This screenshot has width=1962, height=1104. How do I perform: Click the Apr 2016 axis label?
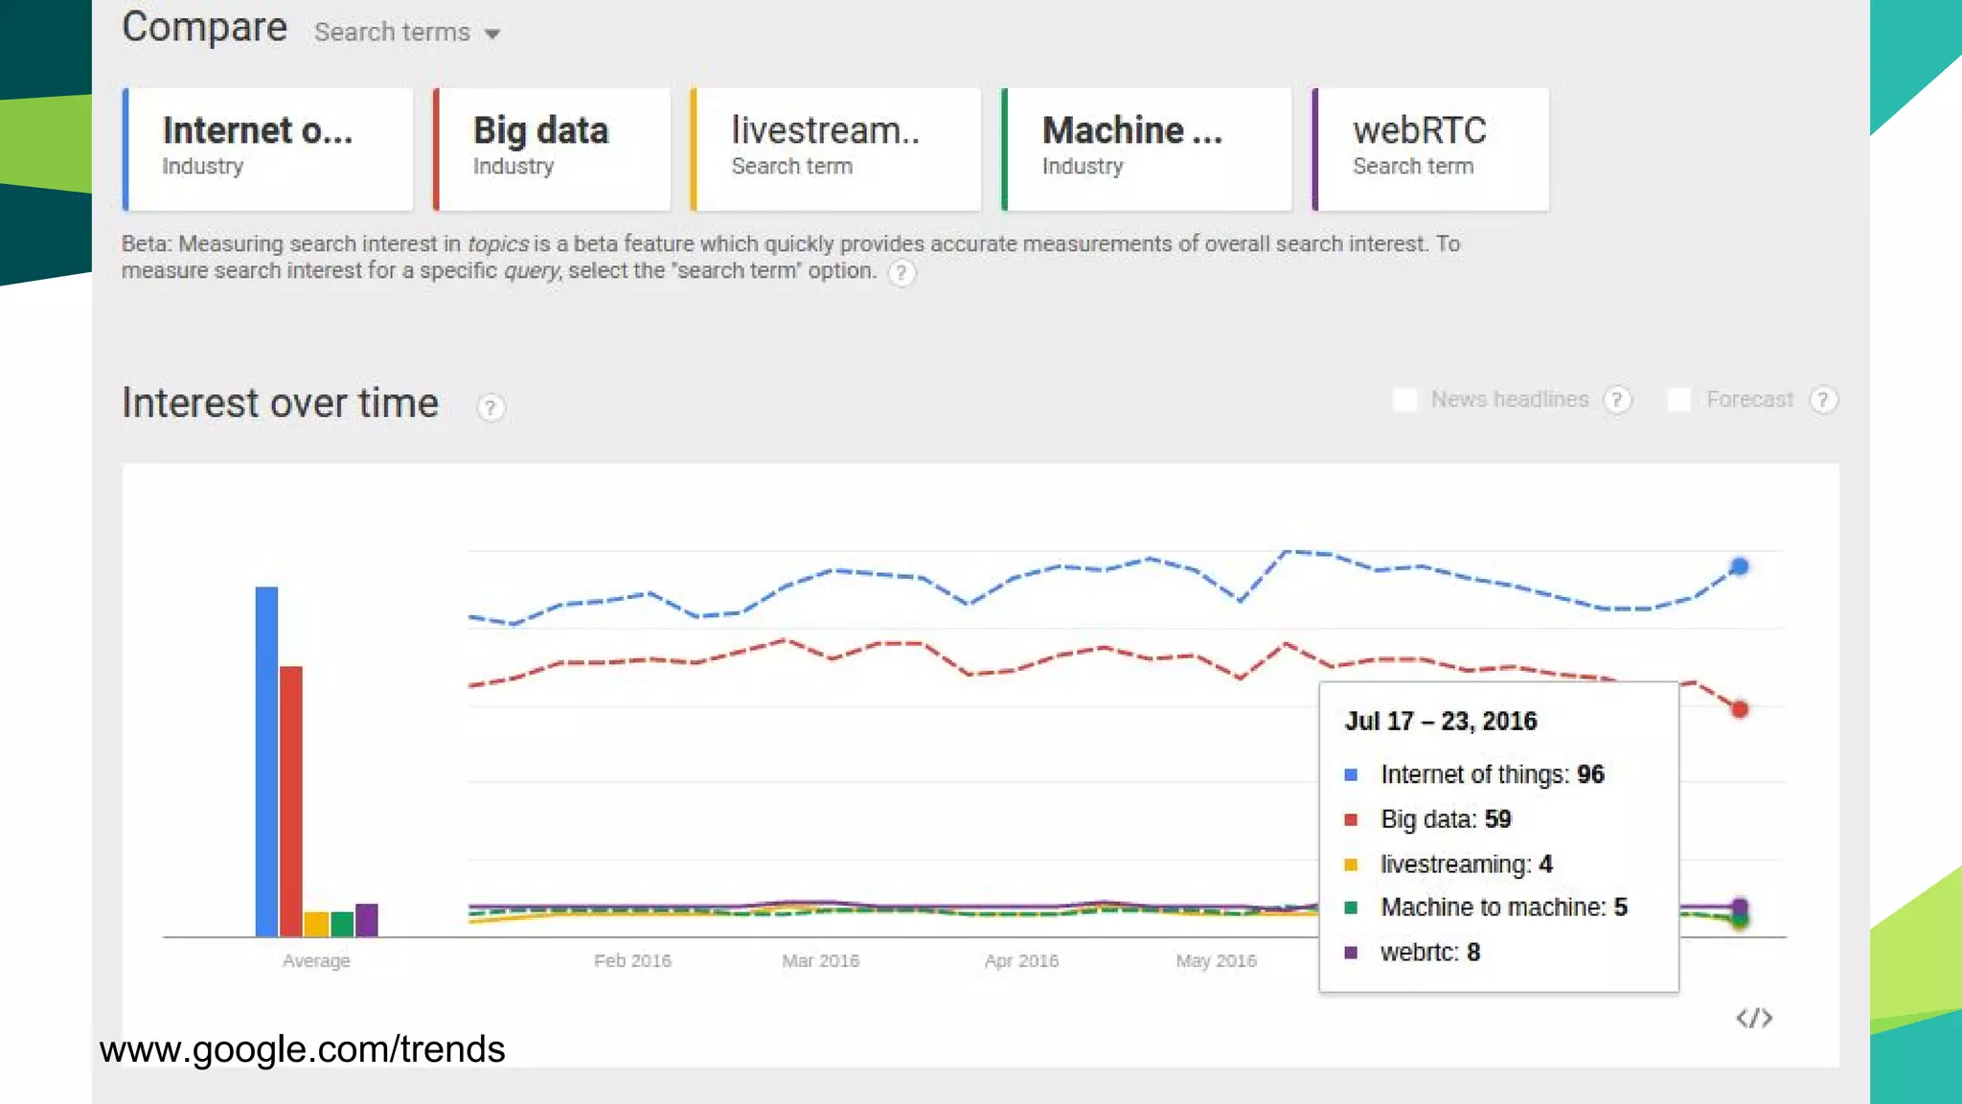point(1021,960)
